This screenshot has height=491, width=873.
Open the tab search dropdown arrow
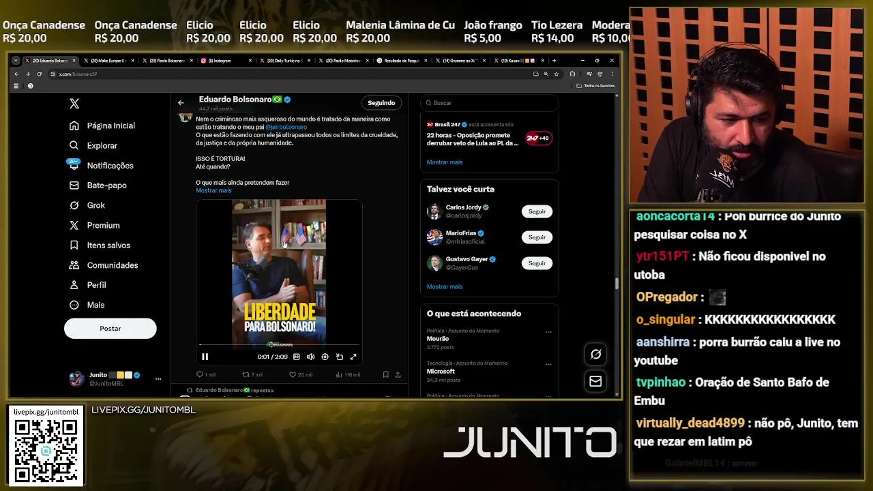16,61
